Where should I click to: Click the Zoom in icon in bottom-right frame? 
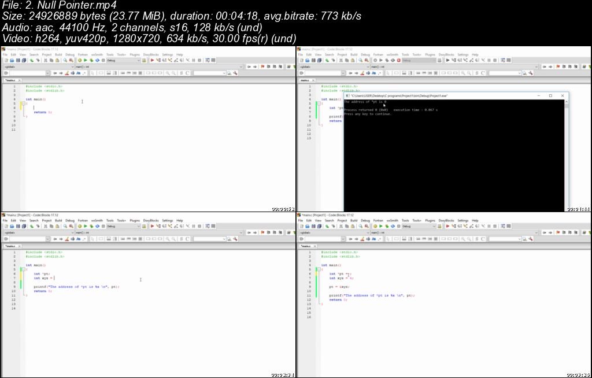[x=463, y=239]
